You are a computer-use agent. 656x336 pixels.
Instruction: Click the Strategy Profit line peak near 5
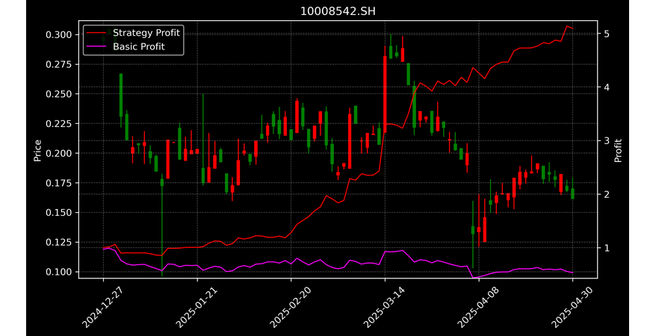tap(567, 26)
